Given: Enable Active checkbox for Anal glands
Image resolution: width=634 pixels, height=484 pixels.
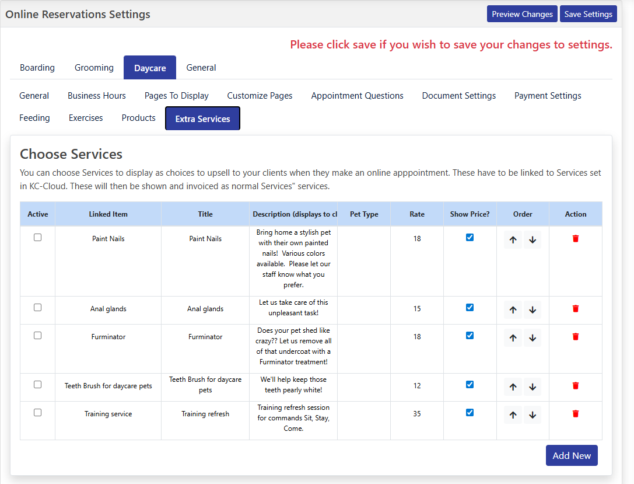Looking at the screenshot, I should coord(37,308).
